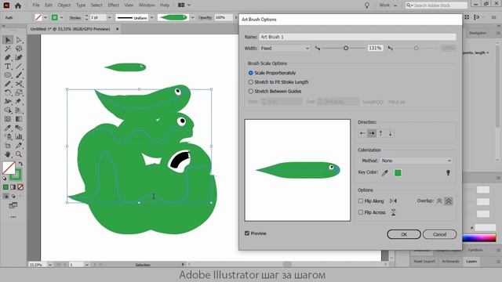Select Scale Proportionately radio option

tap(251, 73)
